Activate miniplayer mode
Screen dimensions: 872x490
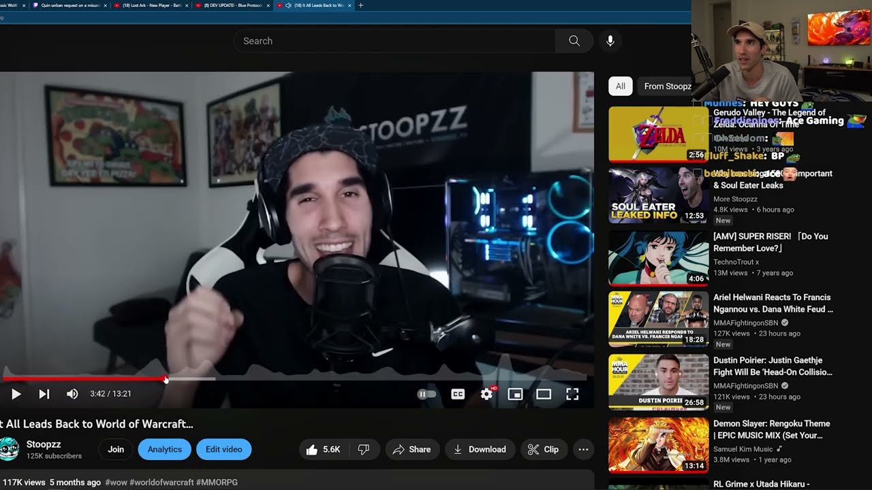(515, 394)
